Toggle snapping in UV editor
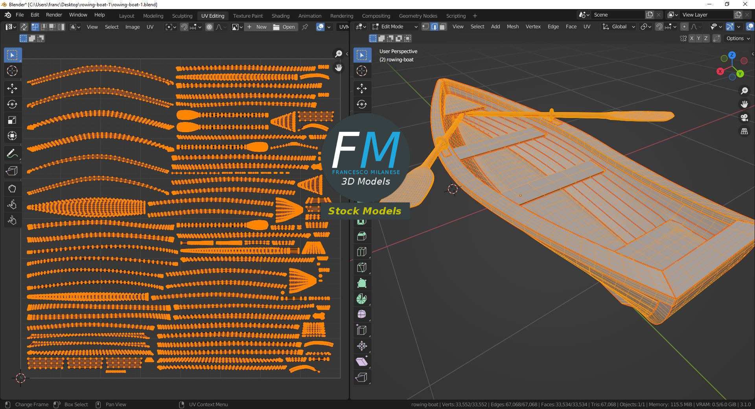755x409 pixels. (184, 27)
